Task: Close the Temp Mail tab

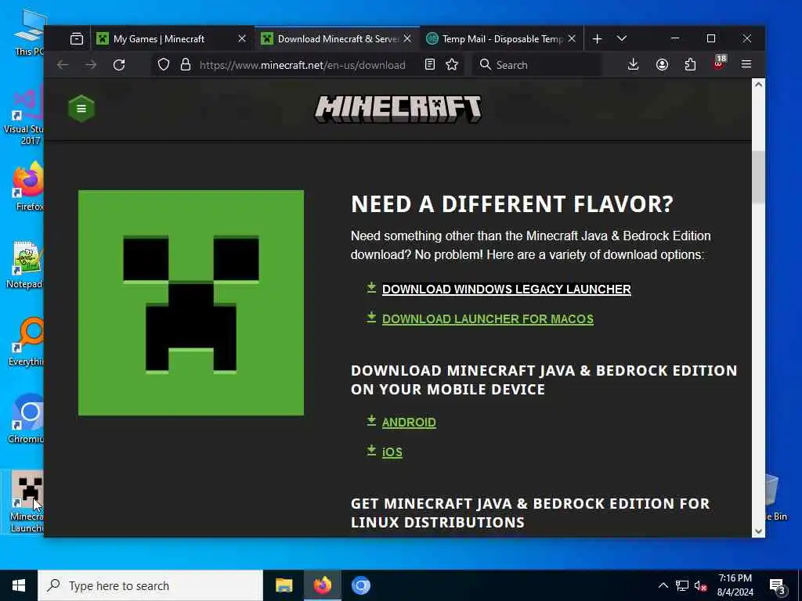Action: [x=572, y=39]
